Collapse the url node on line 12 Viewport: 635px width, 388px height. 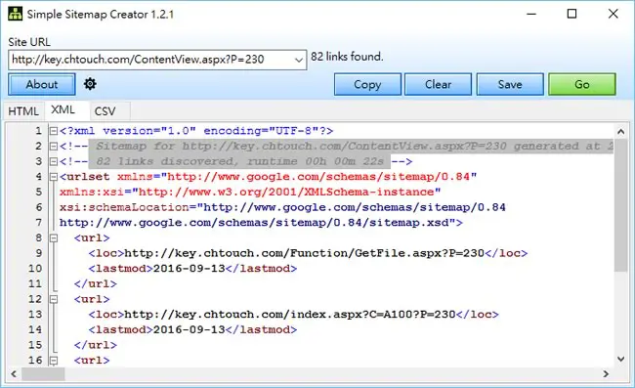(x=54, y=299)
